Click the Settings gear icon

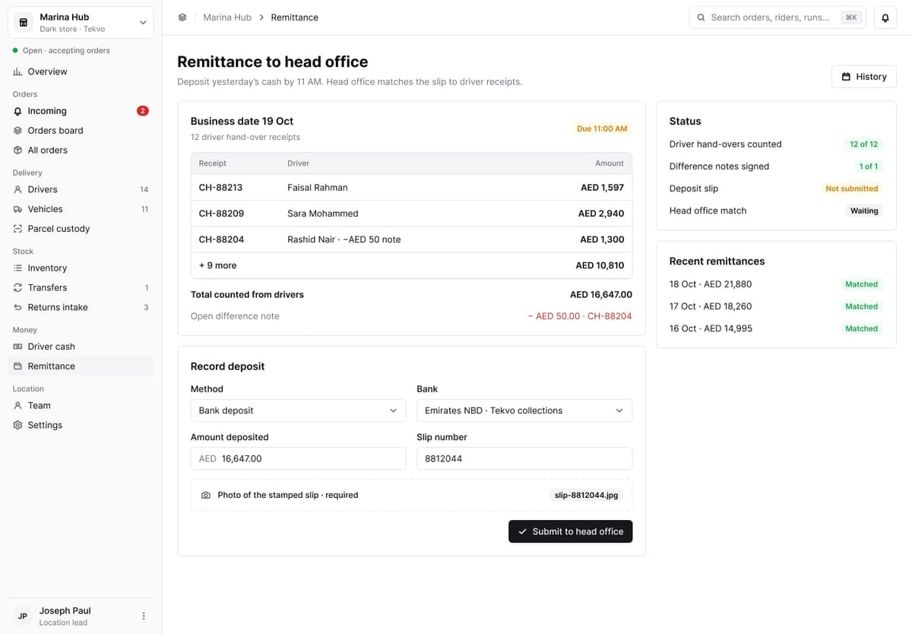pyautogui.click(x=17, y=426)
